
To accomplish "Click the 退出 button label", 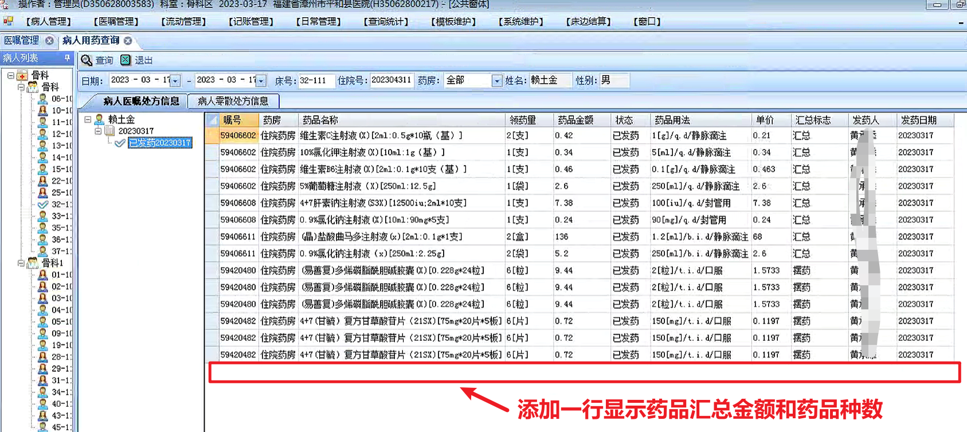I will (x=144, y=60).
